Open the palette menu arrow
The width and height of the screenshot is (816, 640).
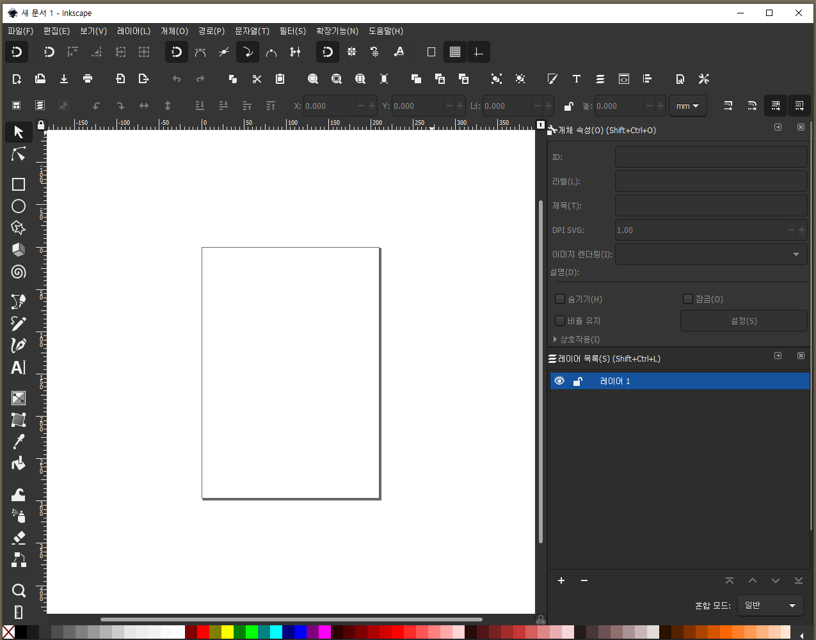click(802, 635)
